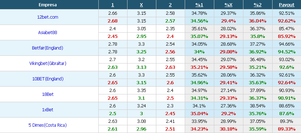Select 1xBet current home odds 2.5
Viewport: 301px width, 133px height.
(113, 114)
